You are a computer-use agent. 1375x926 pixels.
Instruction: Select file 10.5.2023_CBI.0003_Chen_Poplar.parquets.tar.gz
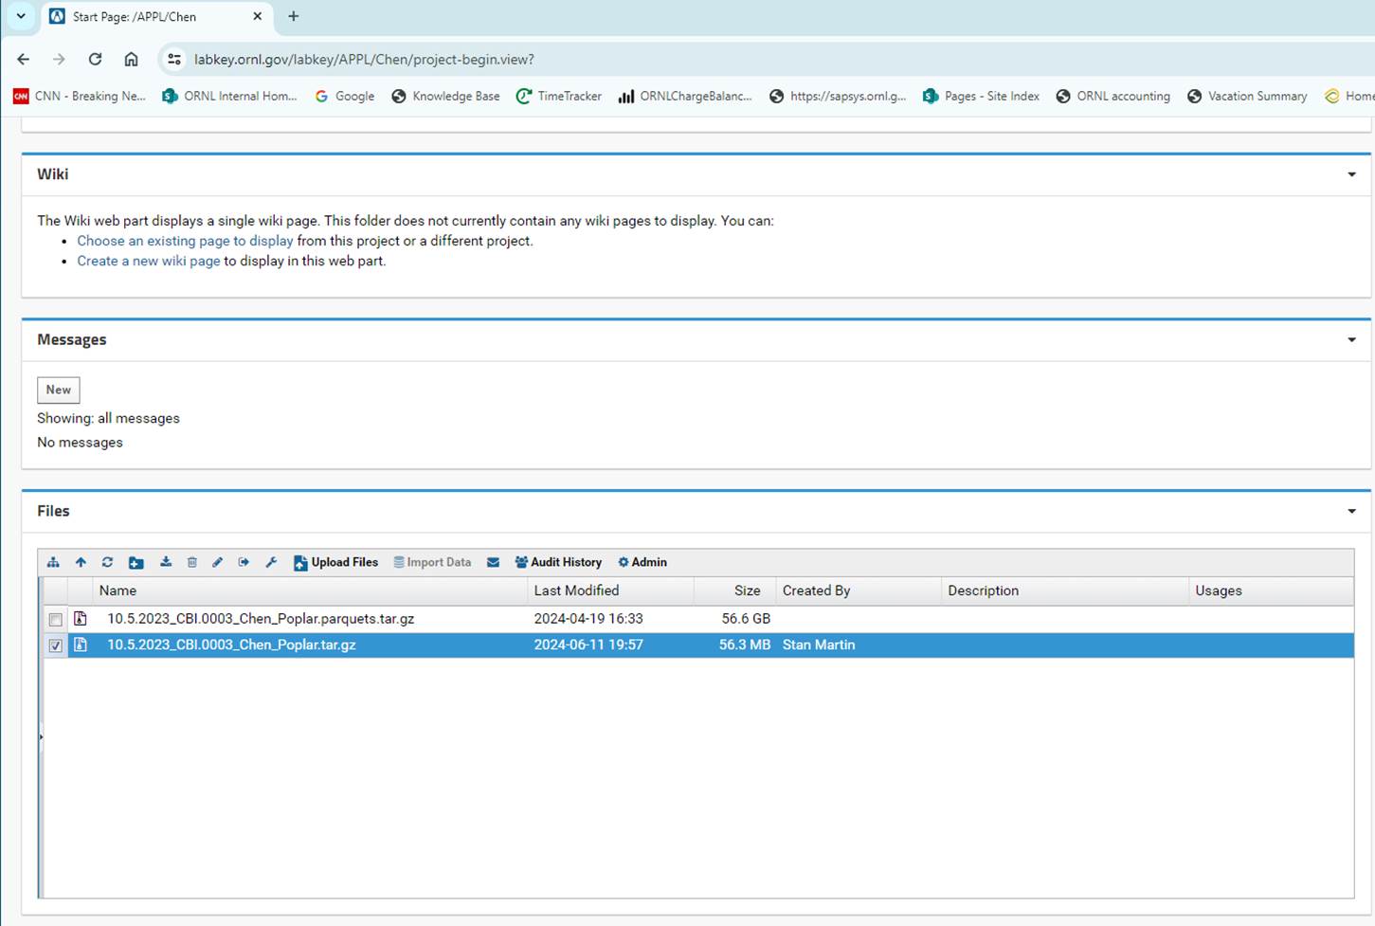point(261,619)
